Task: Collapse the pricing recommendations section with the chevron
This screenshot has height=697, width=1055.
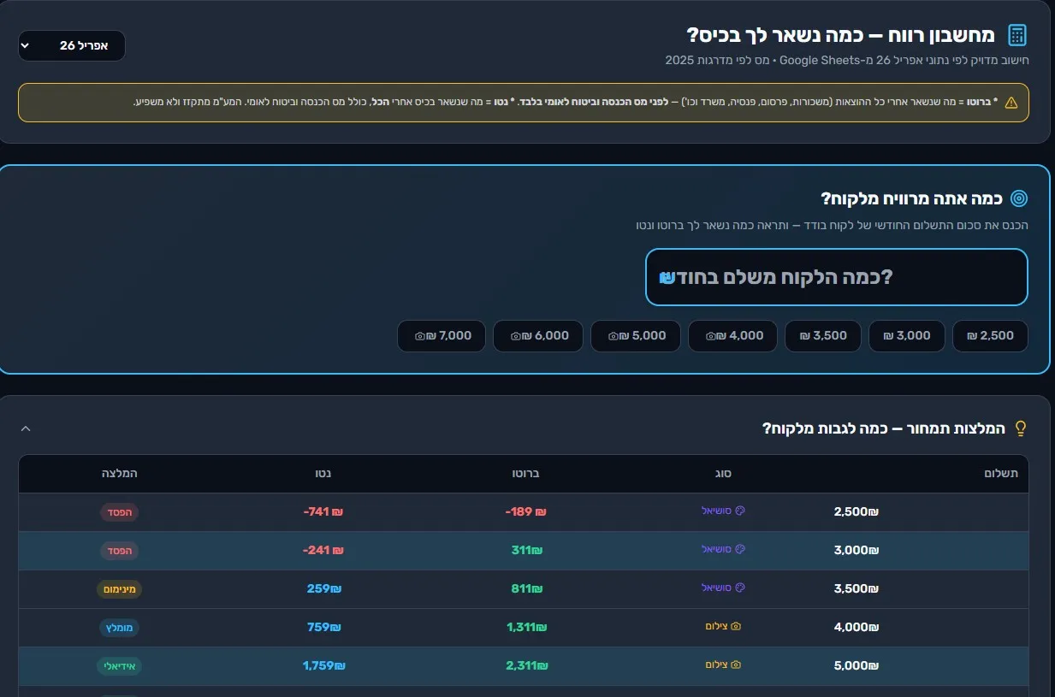Action: click(26, 428)
